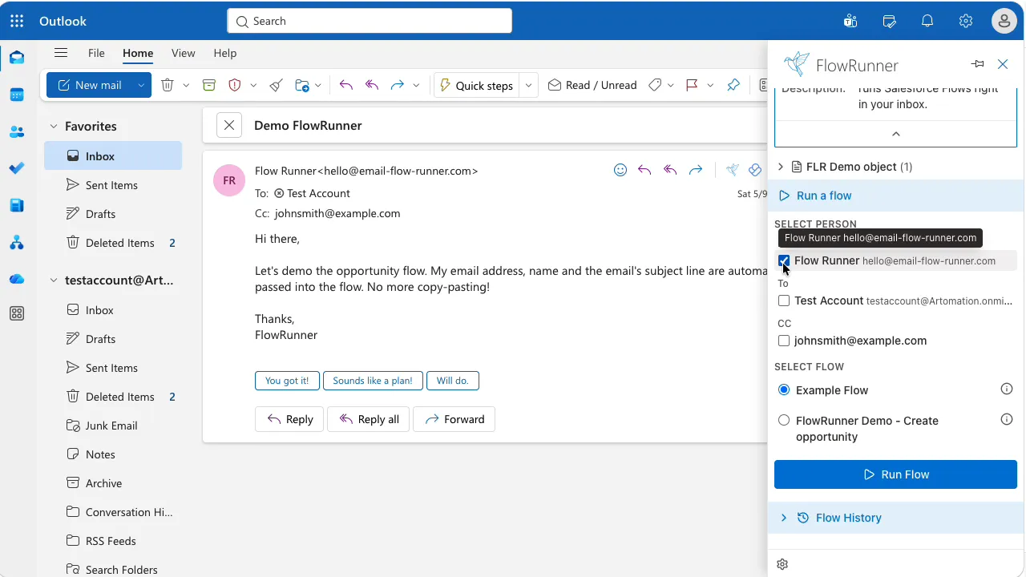Viewport: 1026px width, 577px height.
Task: Open the Quick steps dropdown arrow
Action: pos(529,85)
